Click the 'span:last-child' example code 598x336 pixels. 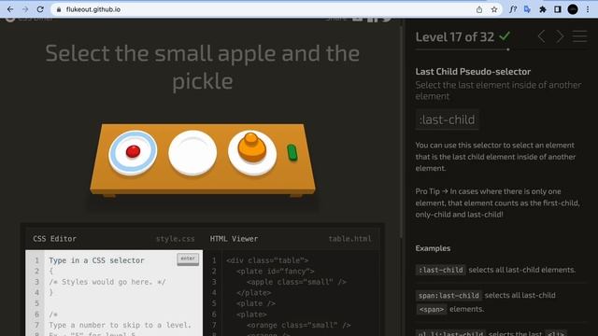pyautogui.click(x=448, y=295)
